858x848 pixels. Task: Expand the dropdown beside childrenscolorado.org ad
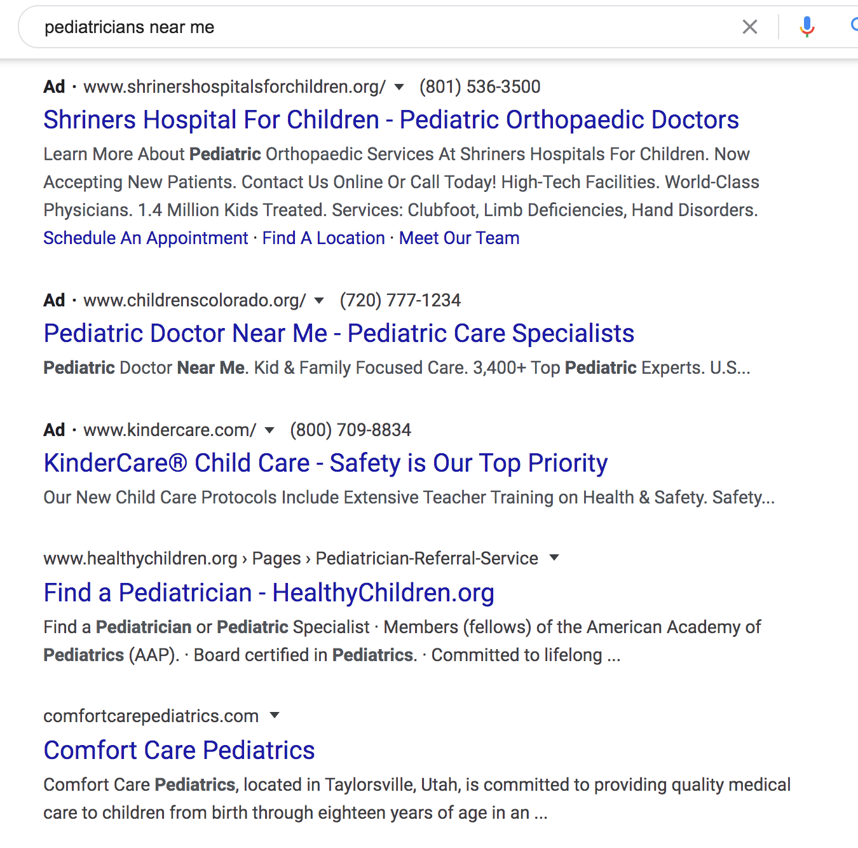(x=318, y=301)
